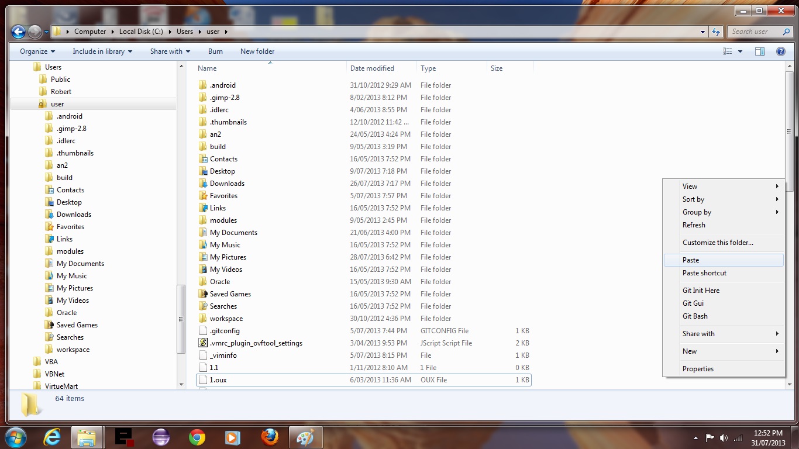The image size is (799, 449).
Task: Expand the Include in library dropdown
Action: pyautogui.click(x=102, y=51)
